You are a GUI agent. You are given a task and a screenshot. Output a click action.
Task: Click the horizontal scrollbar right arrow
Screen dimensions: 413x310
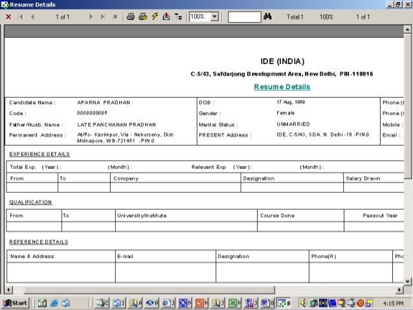click(399, 290)
